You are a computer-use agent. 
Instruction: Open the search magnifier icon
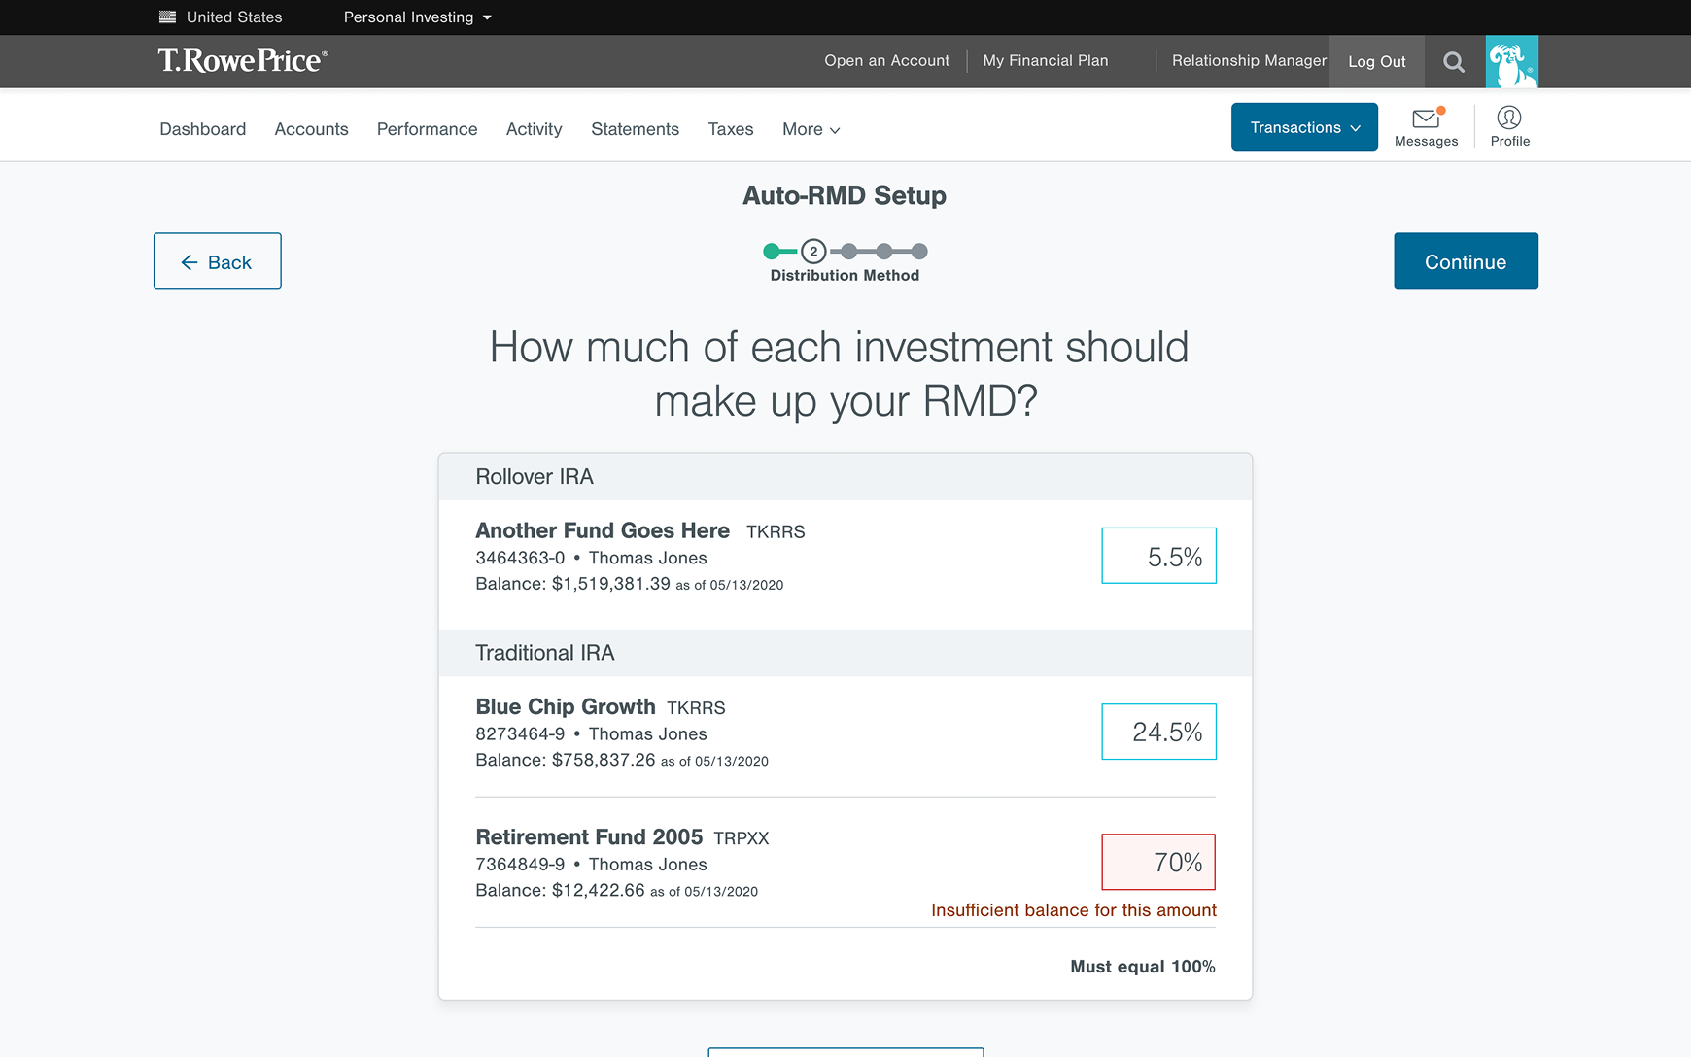tap(1454, 62)
